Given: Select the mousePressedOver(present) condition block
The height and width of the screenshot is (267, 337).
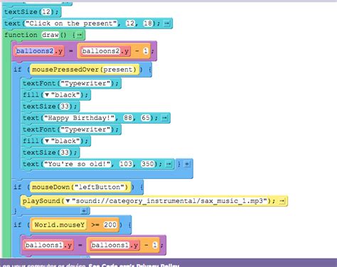Looking at the screenshot, I should coord(85,70).
